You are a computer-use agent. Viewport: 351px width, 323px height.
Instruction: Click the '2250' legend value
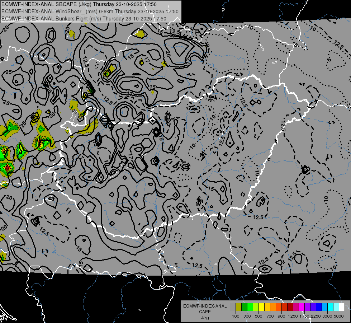pos(316,316)
